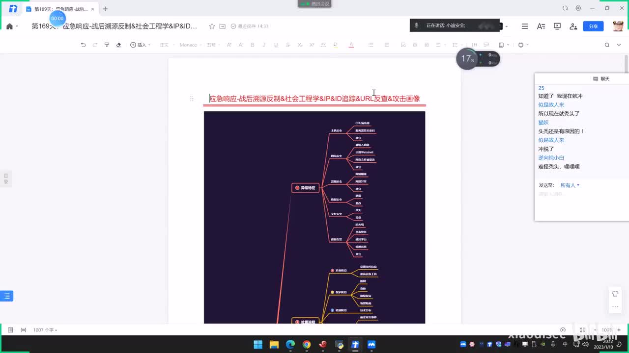The height and width of the screenshot is (353, 629).
Task: Open the paragraph style 正文 dropdown
Action: tap(166, 45)
